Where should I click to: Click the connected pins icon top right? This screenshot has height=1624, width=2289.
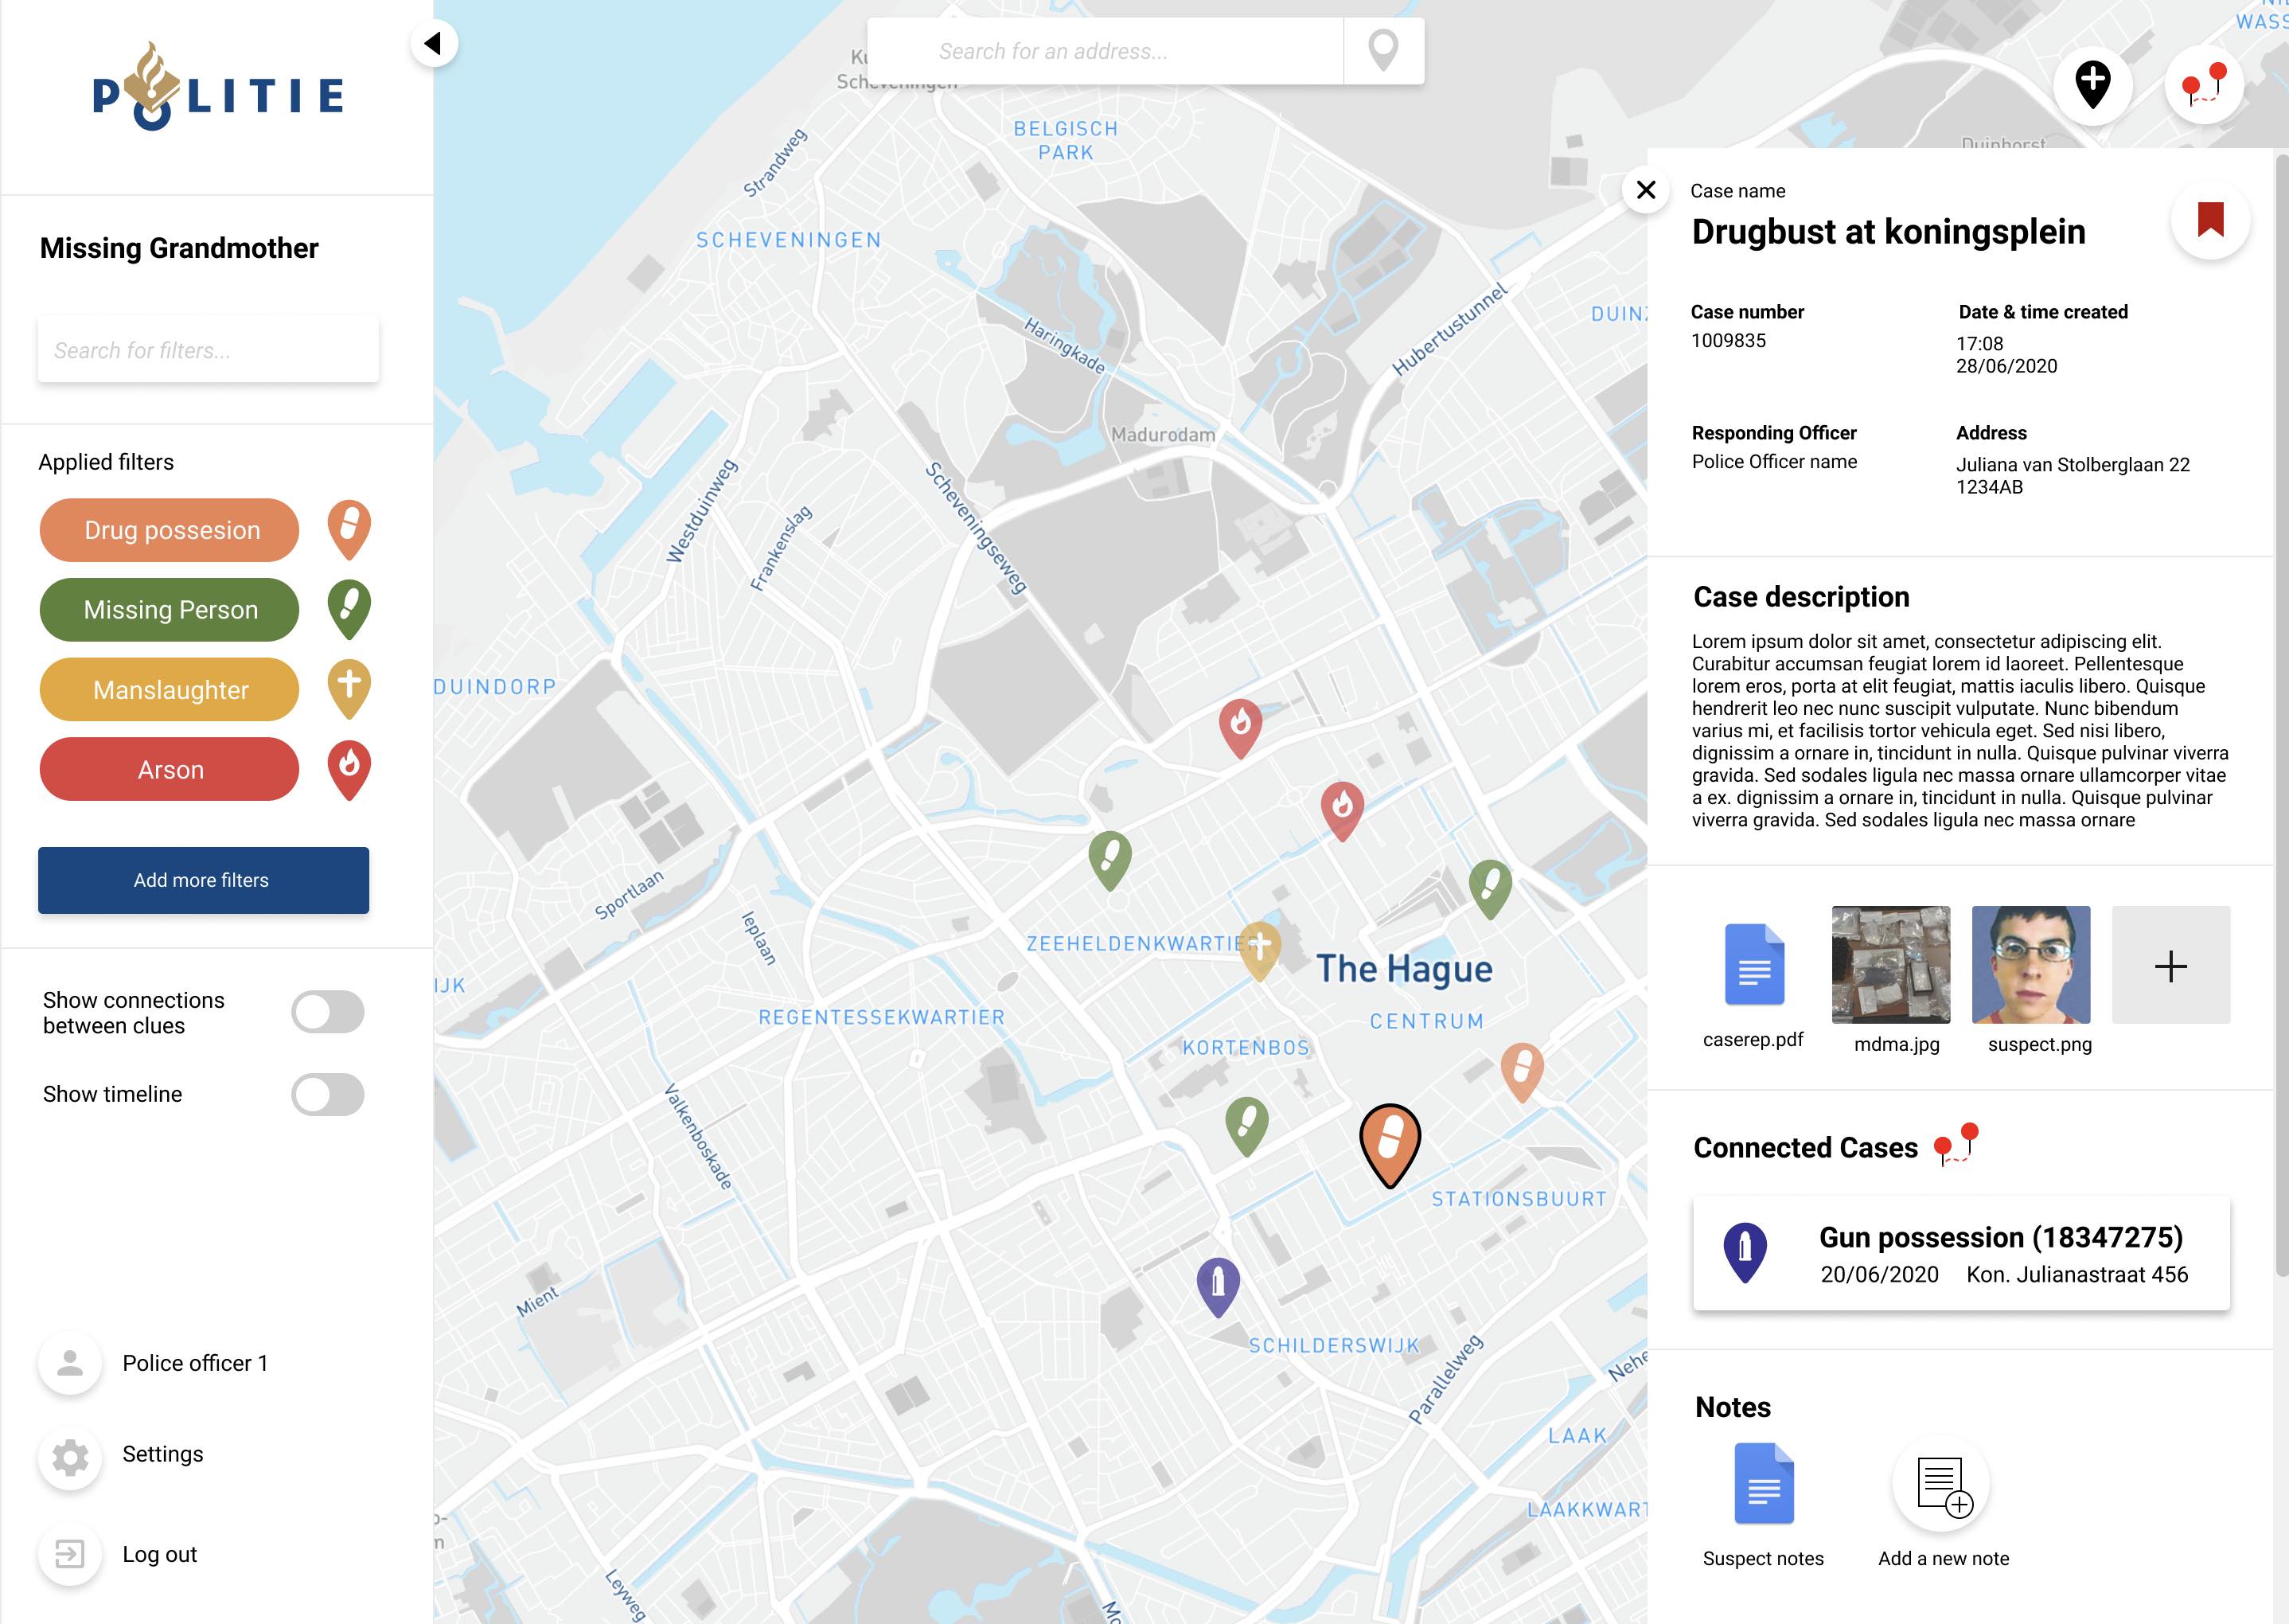2204,85
